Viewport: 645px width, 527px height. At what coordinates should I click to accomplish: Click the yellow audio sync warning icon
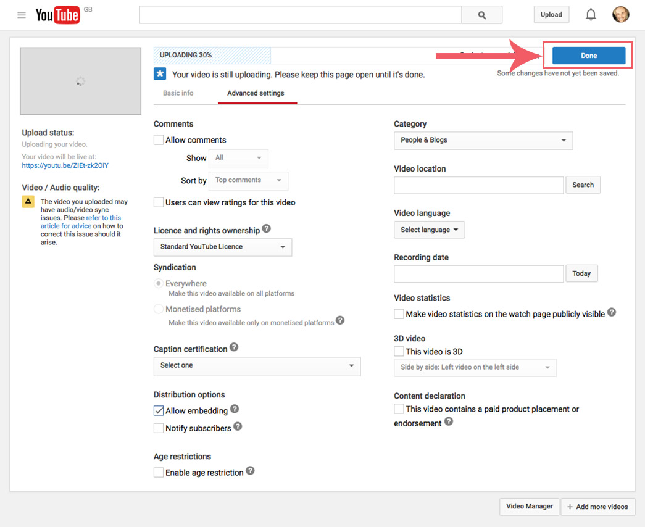click(28, 202)
